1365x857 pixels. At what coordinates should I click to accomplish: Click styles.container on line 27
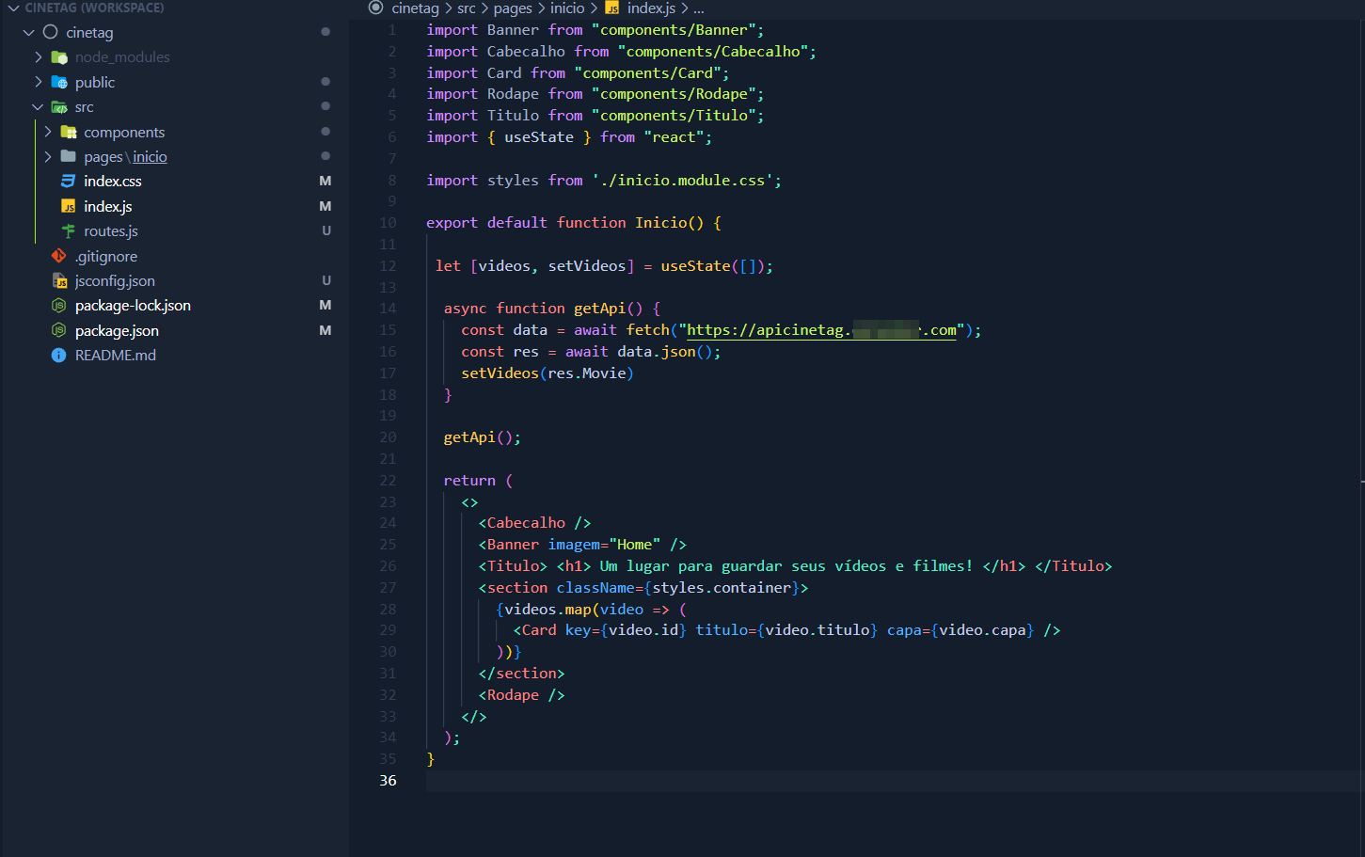[x=722, y=588]
